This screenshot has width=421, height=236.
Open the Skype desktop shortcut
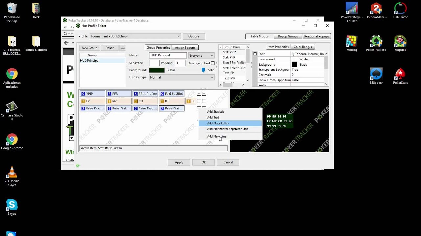[x=12, y=207]
